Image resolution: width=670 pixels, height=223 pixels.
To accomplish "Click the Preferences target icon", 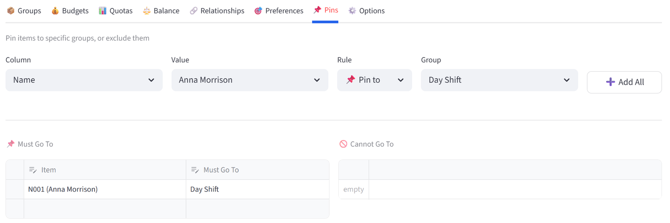I will [258, 10].
